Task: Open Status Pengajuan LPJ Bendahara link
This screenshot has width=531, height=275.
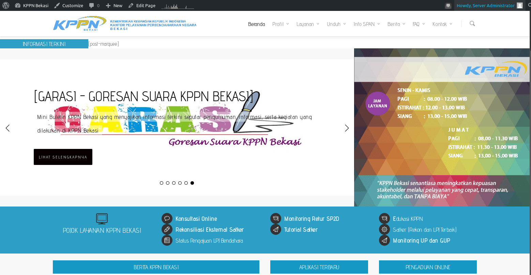Action: coord(209,241)
